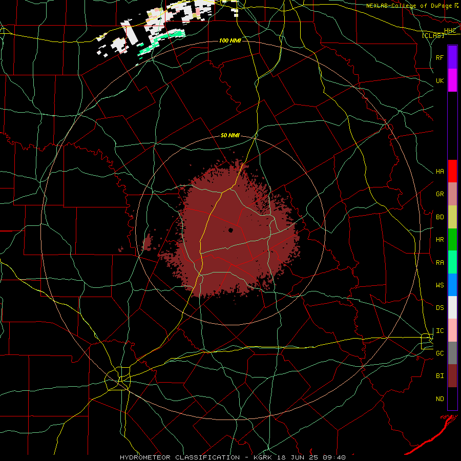Click the UK magenta legend swatch
Image resolution: width=461 pixels, height=461 pixels.
452,80
